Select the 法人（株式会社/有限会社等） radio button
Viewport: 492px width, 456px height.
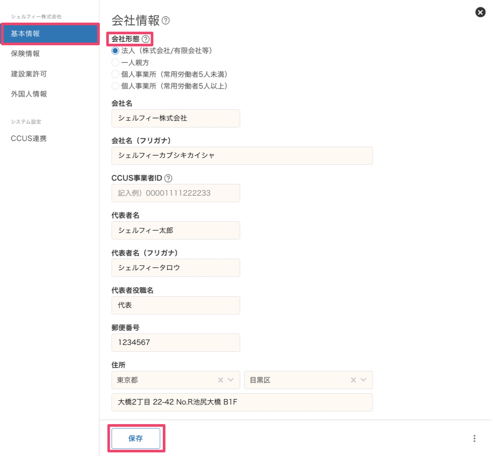pyautogui.click(x=115, y=51)
